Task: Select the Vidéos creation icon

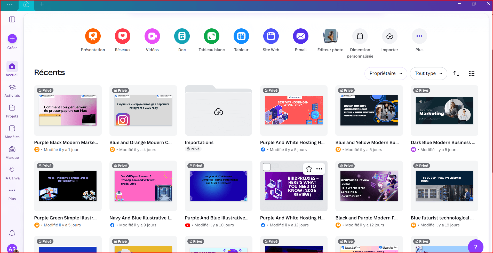Action: pos(152,36)
